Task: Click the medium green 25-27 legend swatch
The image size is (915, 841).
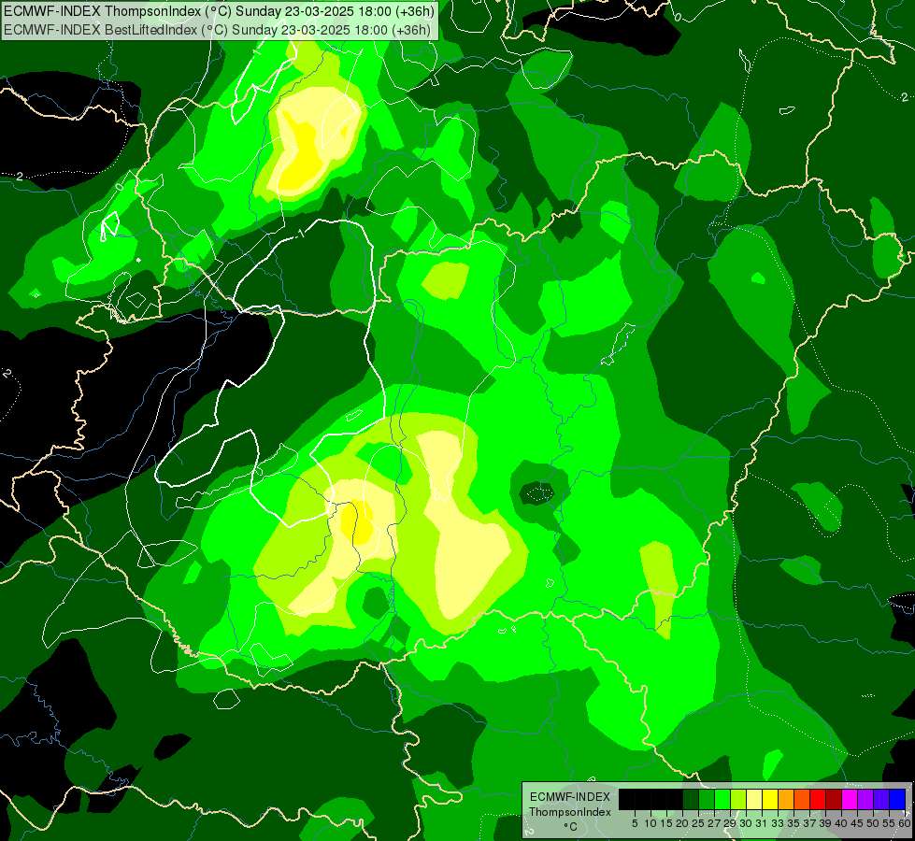Action: pyautogui.click(x=707, y=799)
